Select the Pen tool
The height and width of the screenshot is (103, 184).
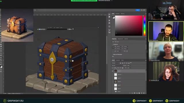point(1,49)
